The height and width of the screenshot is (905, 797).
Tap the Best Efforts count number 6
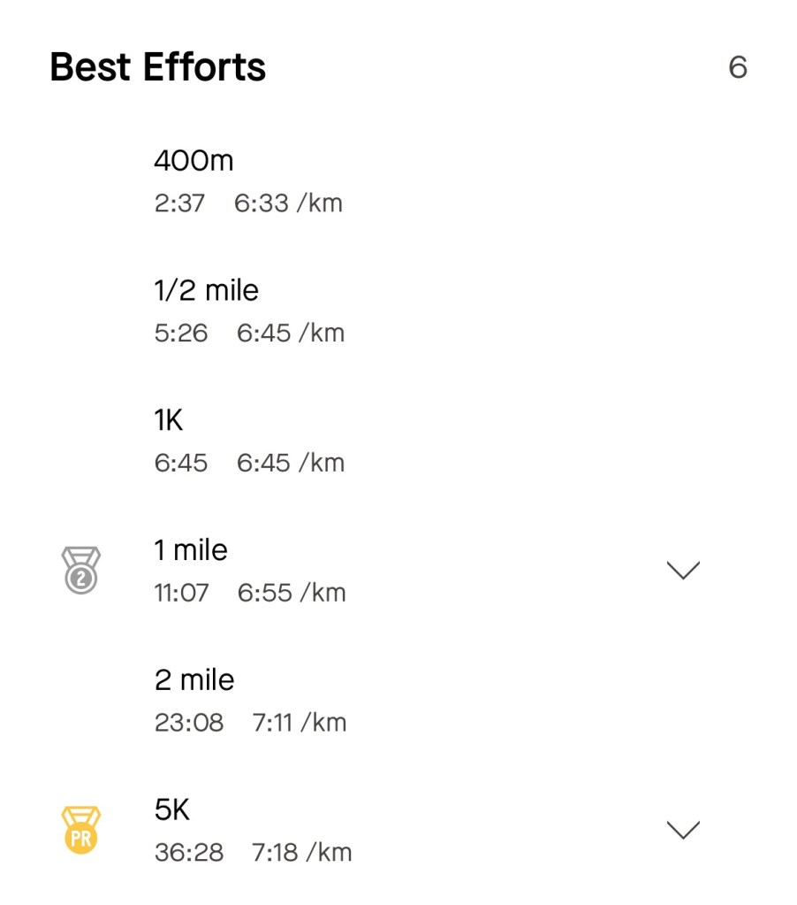738,67
